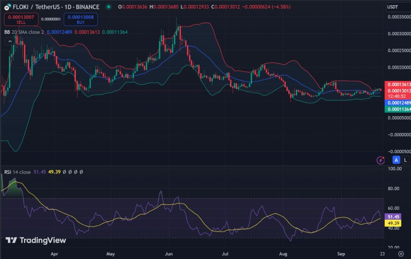Click the 0.00025000 price scale label
Viewport: 411px width, 259px height.
point(399,50)
